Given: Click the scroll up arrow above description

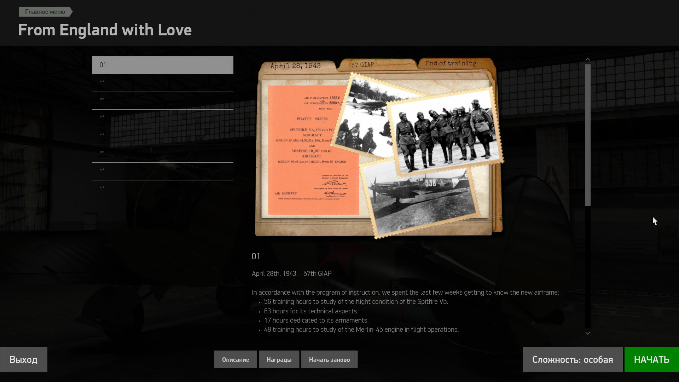Looking at the screenshot, I should click(x=587, y=59).
